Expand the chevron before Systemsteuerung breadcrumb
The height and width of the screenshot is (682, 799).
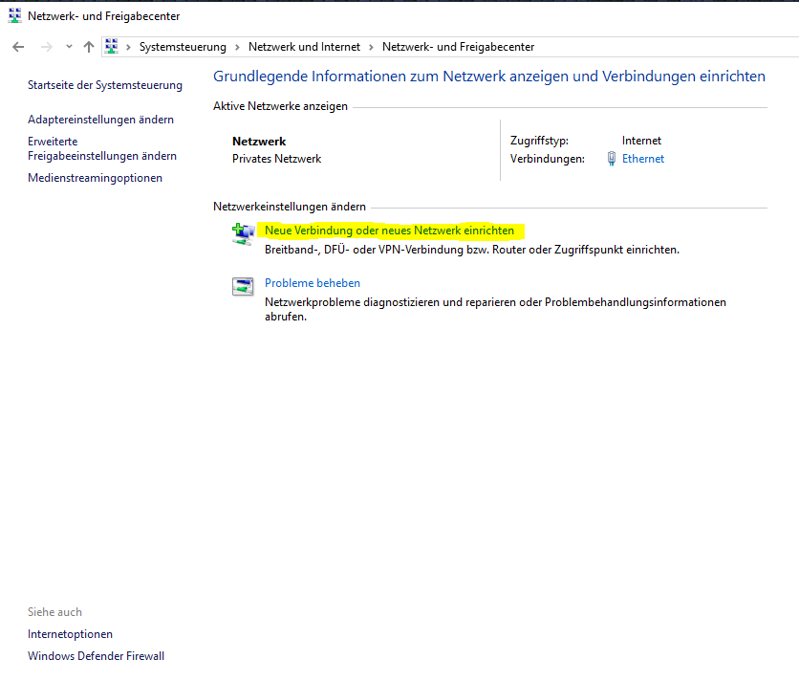point(129,47)
